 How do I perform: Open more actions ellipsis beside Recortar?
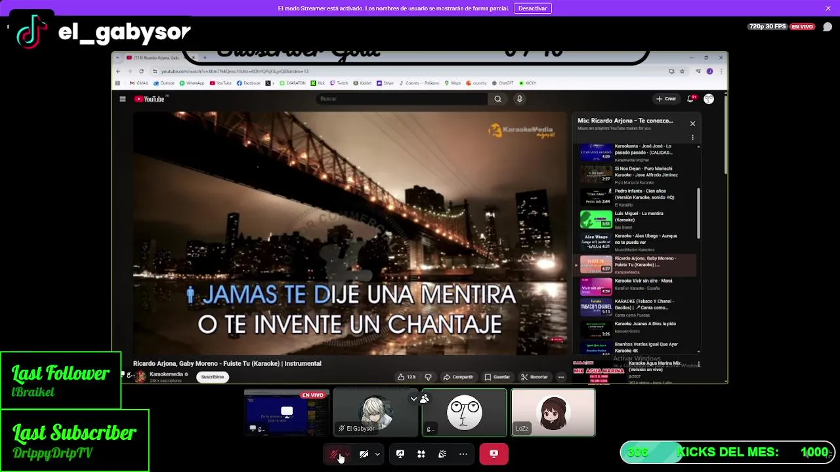(x=561, y=377)
